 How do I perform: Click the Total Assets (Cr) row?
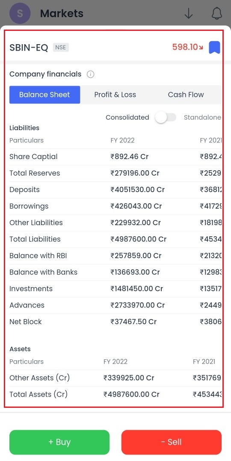point(115,394)
